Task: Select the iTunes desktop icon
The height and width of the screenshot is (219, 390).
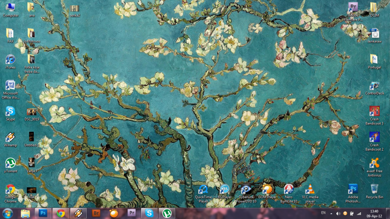Action: click(x=10, y=60)
